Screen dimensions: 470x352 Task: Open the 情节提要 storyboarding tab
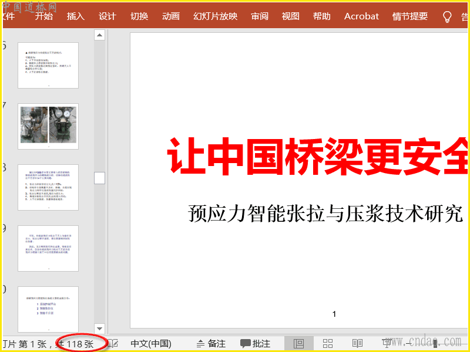(x=410, y=16)
